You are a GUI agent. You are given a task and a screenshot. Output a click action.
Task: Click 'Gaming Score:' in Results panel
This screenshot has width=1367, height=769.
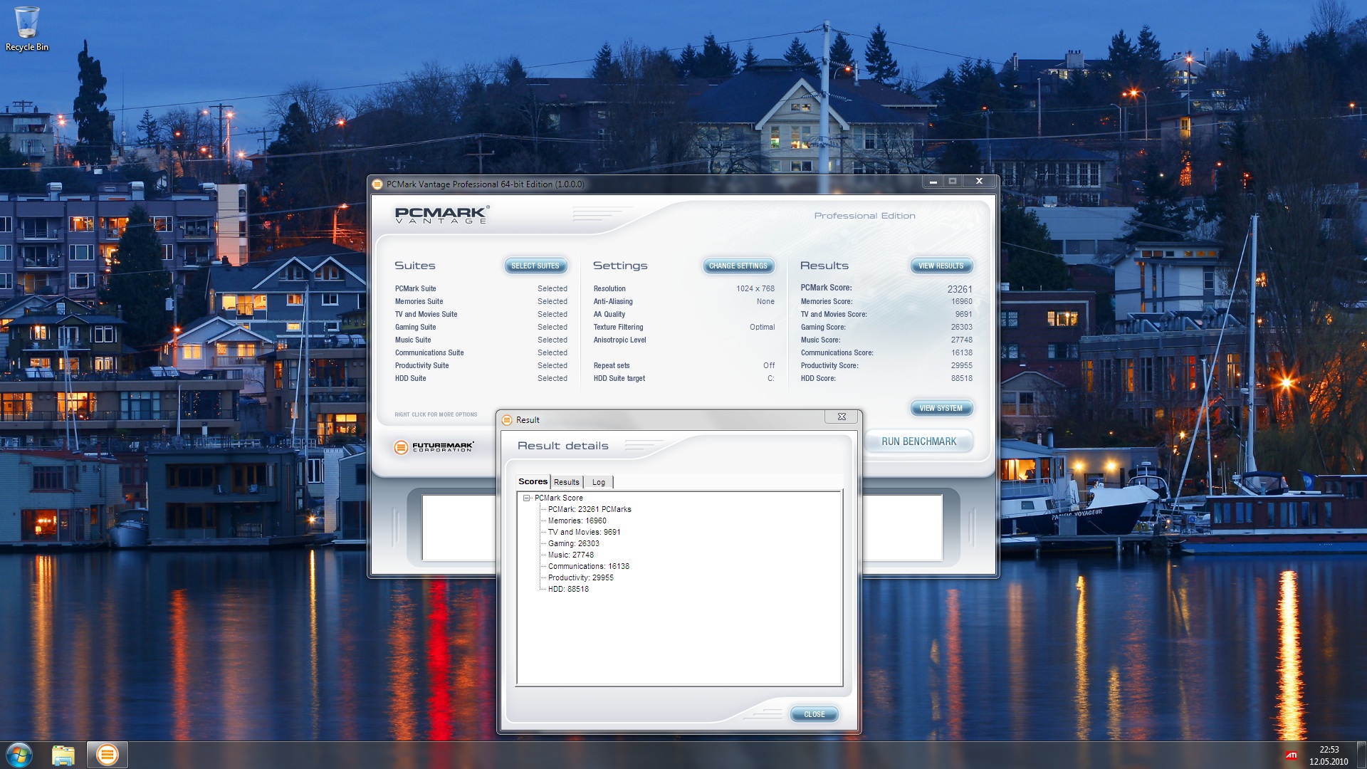[x=823, y=328]
